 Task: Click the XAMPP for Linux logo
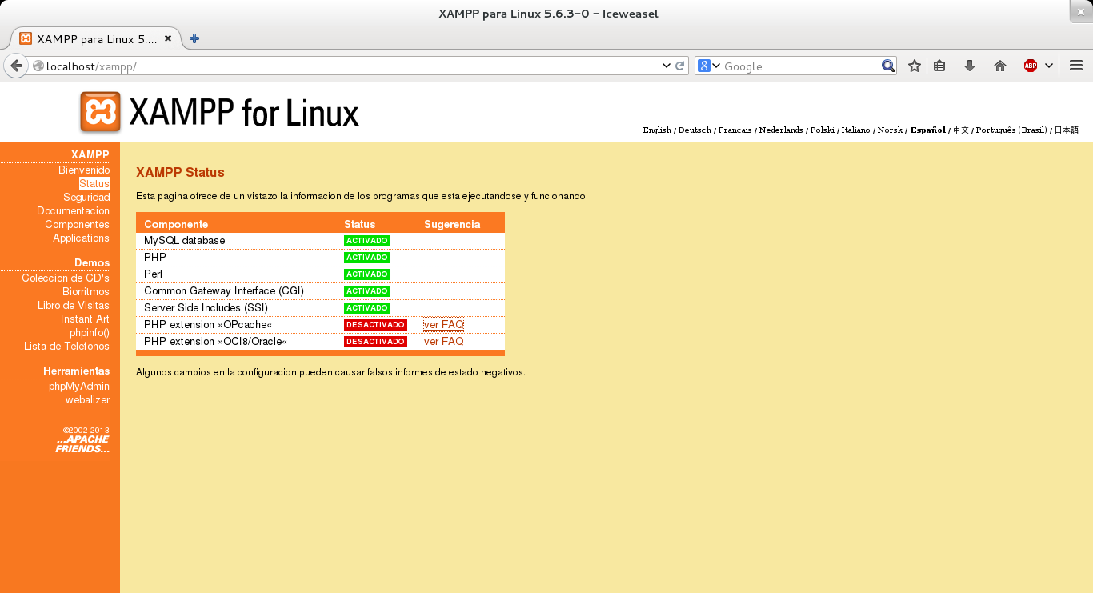(x=219, y=112)
